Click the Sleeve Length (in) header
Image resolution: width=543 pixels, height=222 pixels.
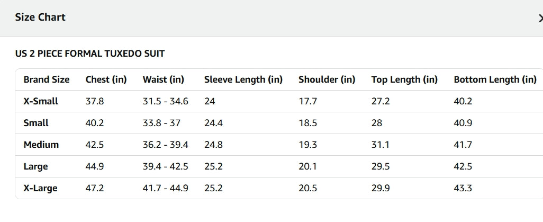pyautogui.click(x=243, y=80)
